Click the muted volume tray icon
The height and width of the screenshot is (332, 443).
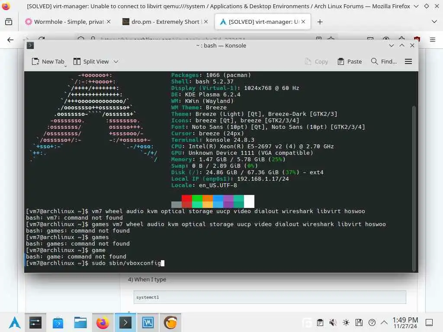[333, 322]
